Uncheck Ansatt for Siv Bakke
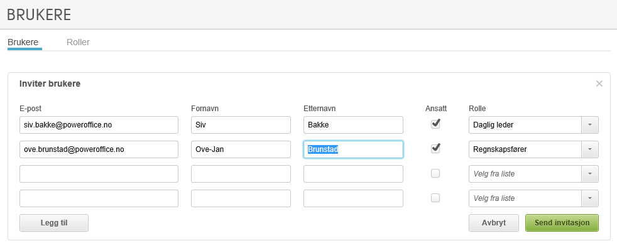Viewport: 617px width, 248px height. pyautogui.click(x=435, y=124)
